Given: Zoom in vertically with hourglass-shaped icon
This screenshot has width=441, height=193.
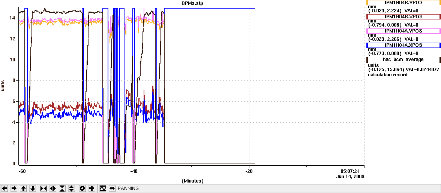Looking at the screenshot, I should (62, 189).
